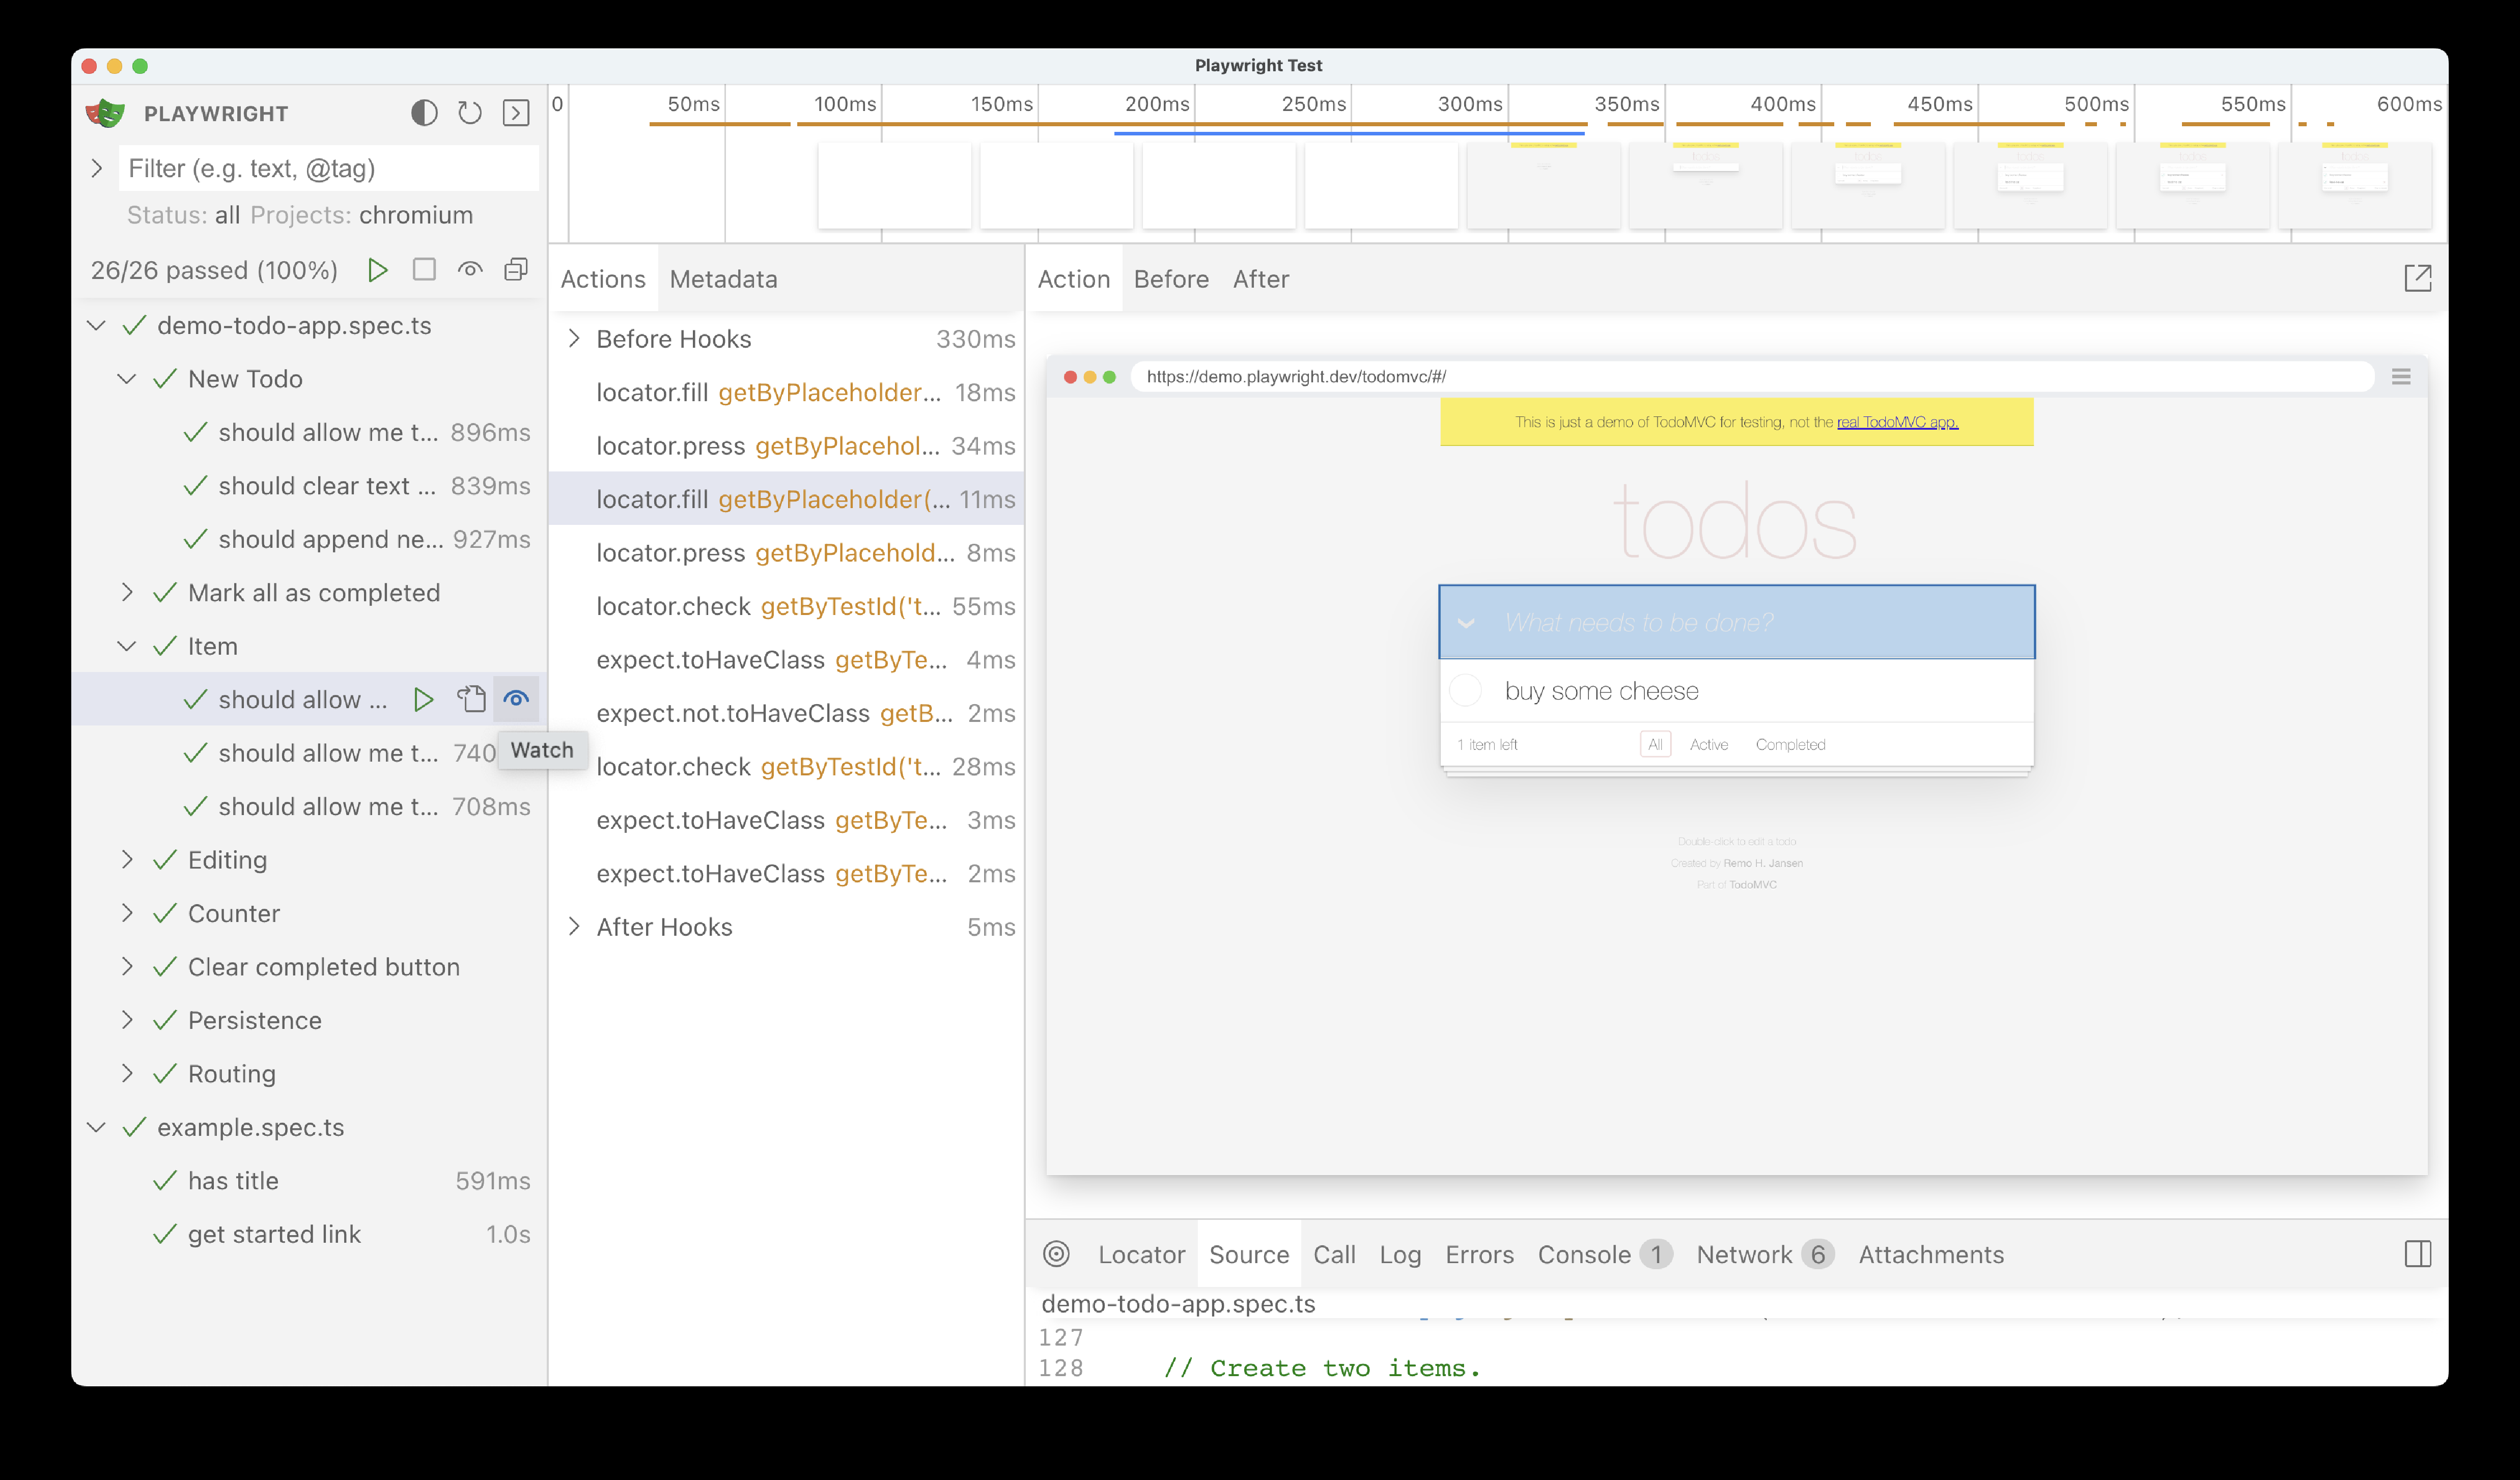Toggle the color theme half-circle icon
Image resolution: width=2520 pixels, height=1480 pixels.
[424, 113]
